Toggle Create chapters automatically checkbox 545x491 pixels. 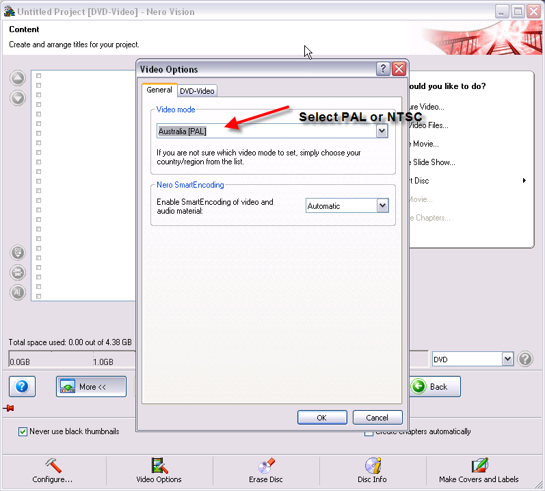pos(369,433)
